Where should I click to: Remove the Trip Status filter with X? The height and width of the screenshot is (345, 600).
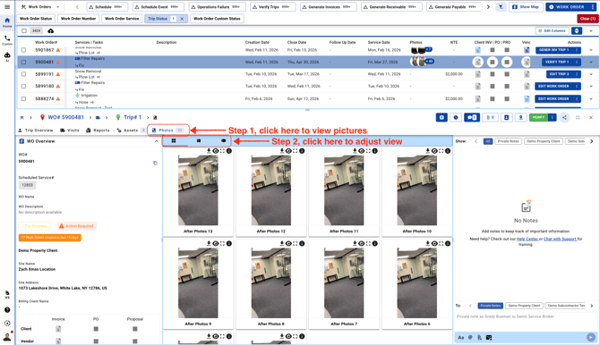(182, 19)
